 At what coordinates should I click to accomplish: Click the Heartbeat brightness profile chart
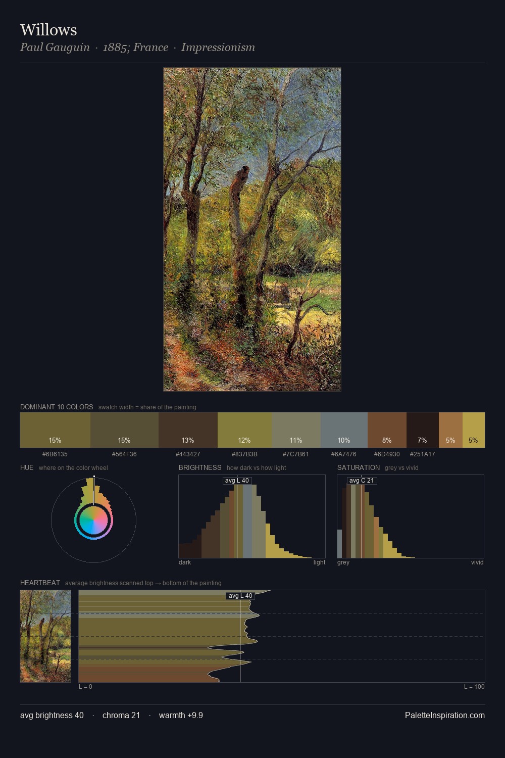(282, 636)
